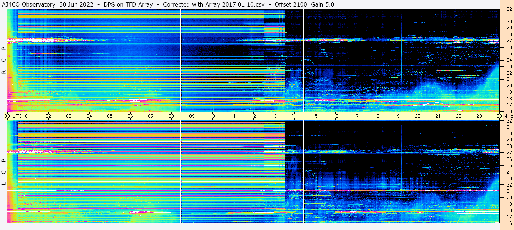Pick the '13' hour label on time axis
This screenshot has width=514, height=230.
tap(274, 116)
